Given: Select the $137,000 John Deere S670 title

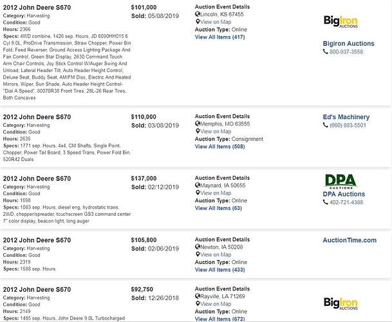Looking at the screenshot, I should [x=37, y=178].
